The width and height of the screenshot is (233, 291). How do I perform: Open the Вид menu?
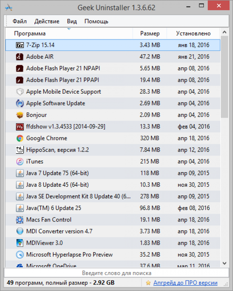[x=72, y=21]
